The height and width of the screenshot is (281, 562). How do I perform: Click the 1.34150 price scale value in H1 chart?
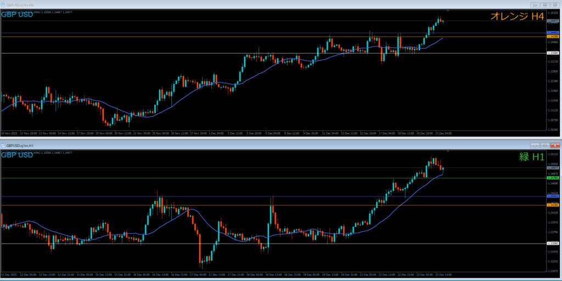click(553, 212)
